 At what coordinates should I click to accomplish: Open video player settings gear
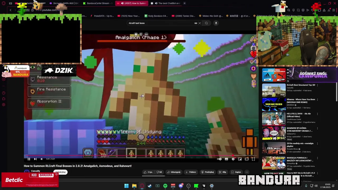point(233,159)
